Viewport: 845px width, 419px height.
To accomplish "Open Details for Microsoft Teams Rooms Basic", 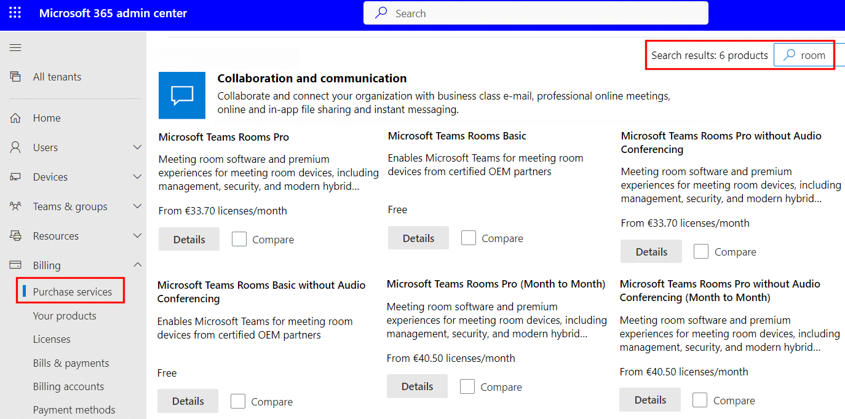I will pos(418,238).
